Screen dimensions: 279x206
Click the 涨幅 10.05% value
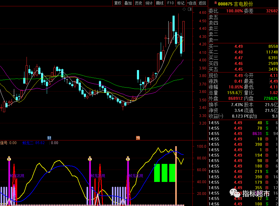pyautogui.click(x=236, y=87)
